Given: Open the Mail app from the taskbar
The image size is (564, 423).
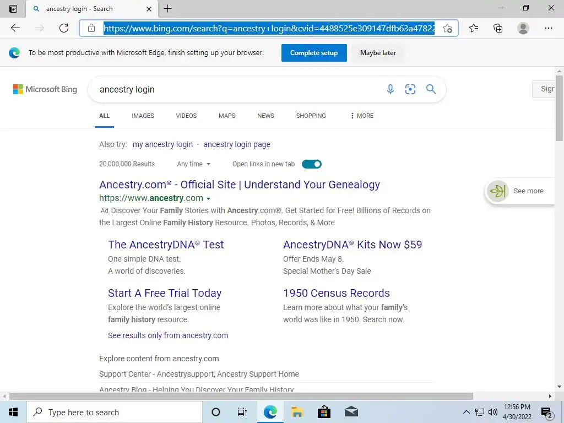Looking at the screenshot, I should (351, 412).
